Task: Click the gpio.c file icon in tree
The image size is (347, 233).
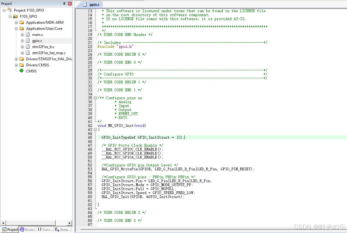Action: point(28,40)
